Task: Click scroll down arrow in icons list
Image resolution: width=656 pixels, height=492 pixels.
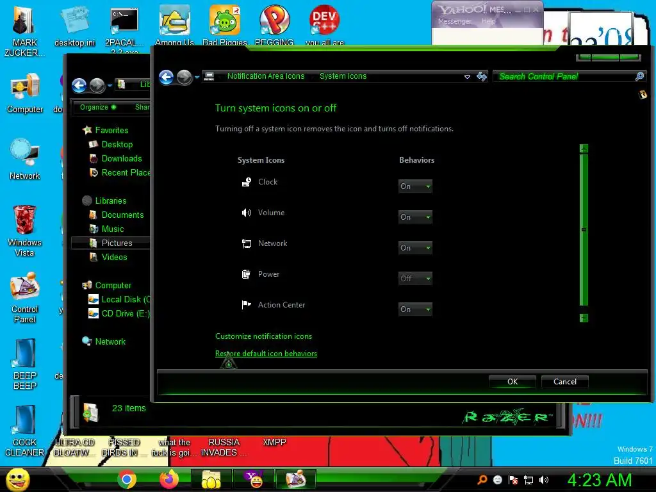Action: click(x=584, y=318)
